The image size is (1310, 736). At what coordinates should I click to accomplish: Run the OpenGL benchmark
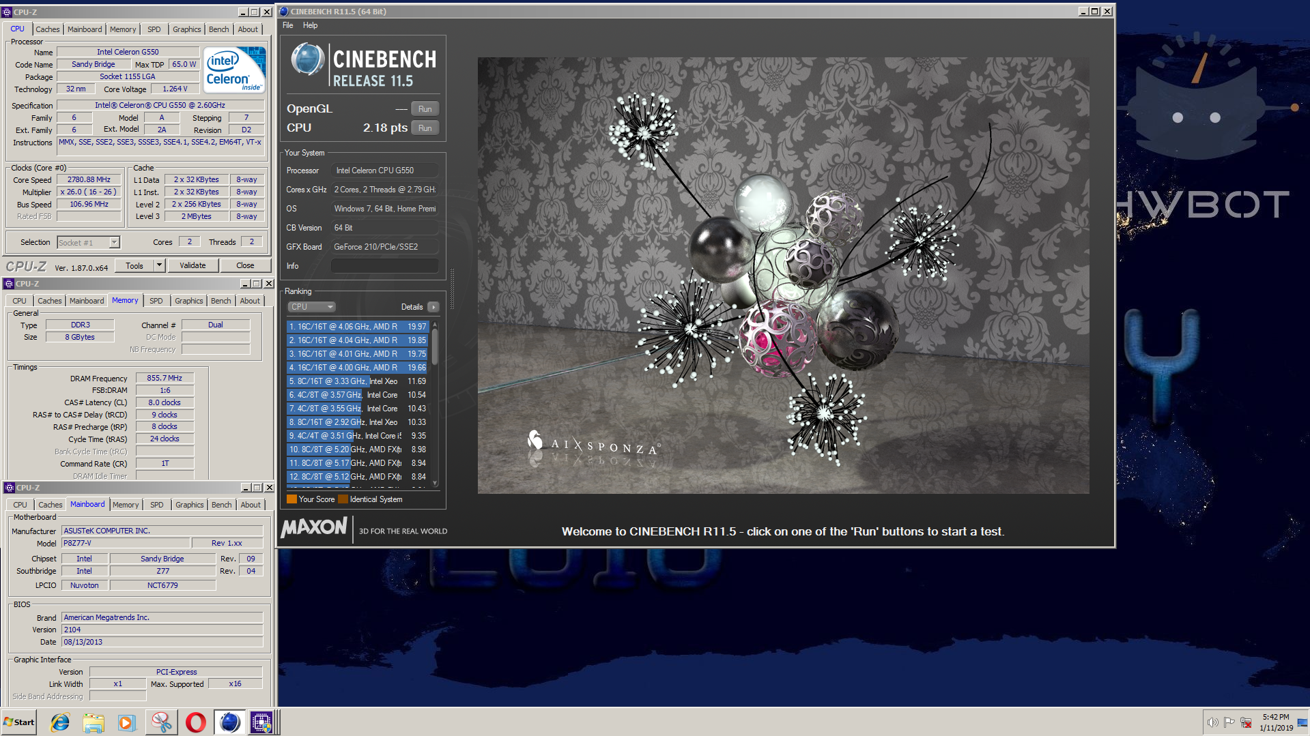tap(425, 109)
